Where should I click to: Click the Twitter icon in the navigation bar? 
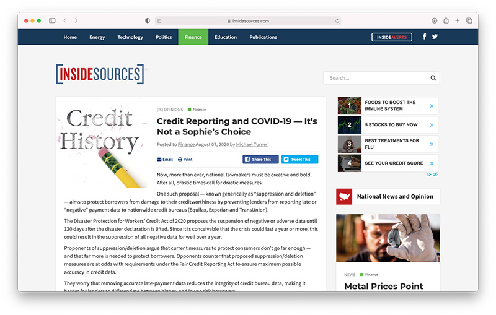tap(435, 37)
